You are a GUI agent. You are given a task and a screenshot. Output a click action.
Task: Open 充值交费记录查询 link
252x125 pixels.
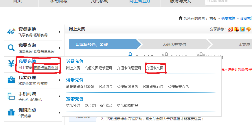tap(99, 68)
